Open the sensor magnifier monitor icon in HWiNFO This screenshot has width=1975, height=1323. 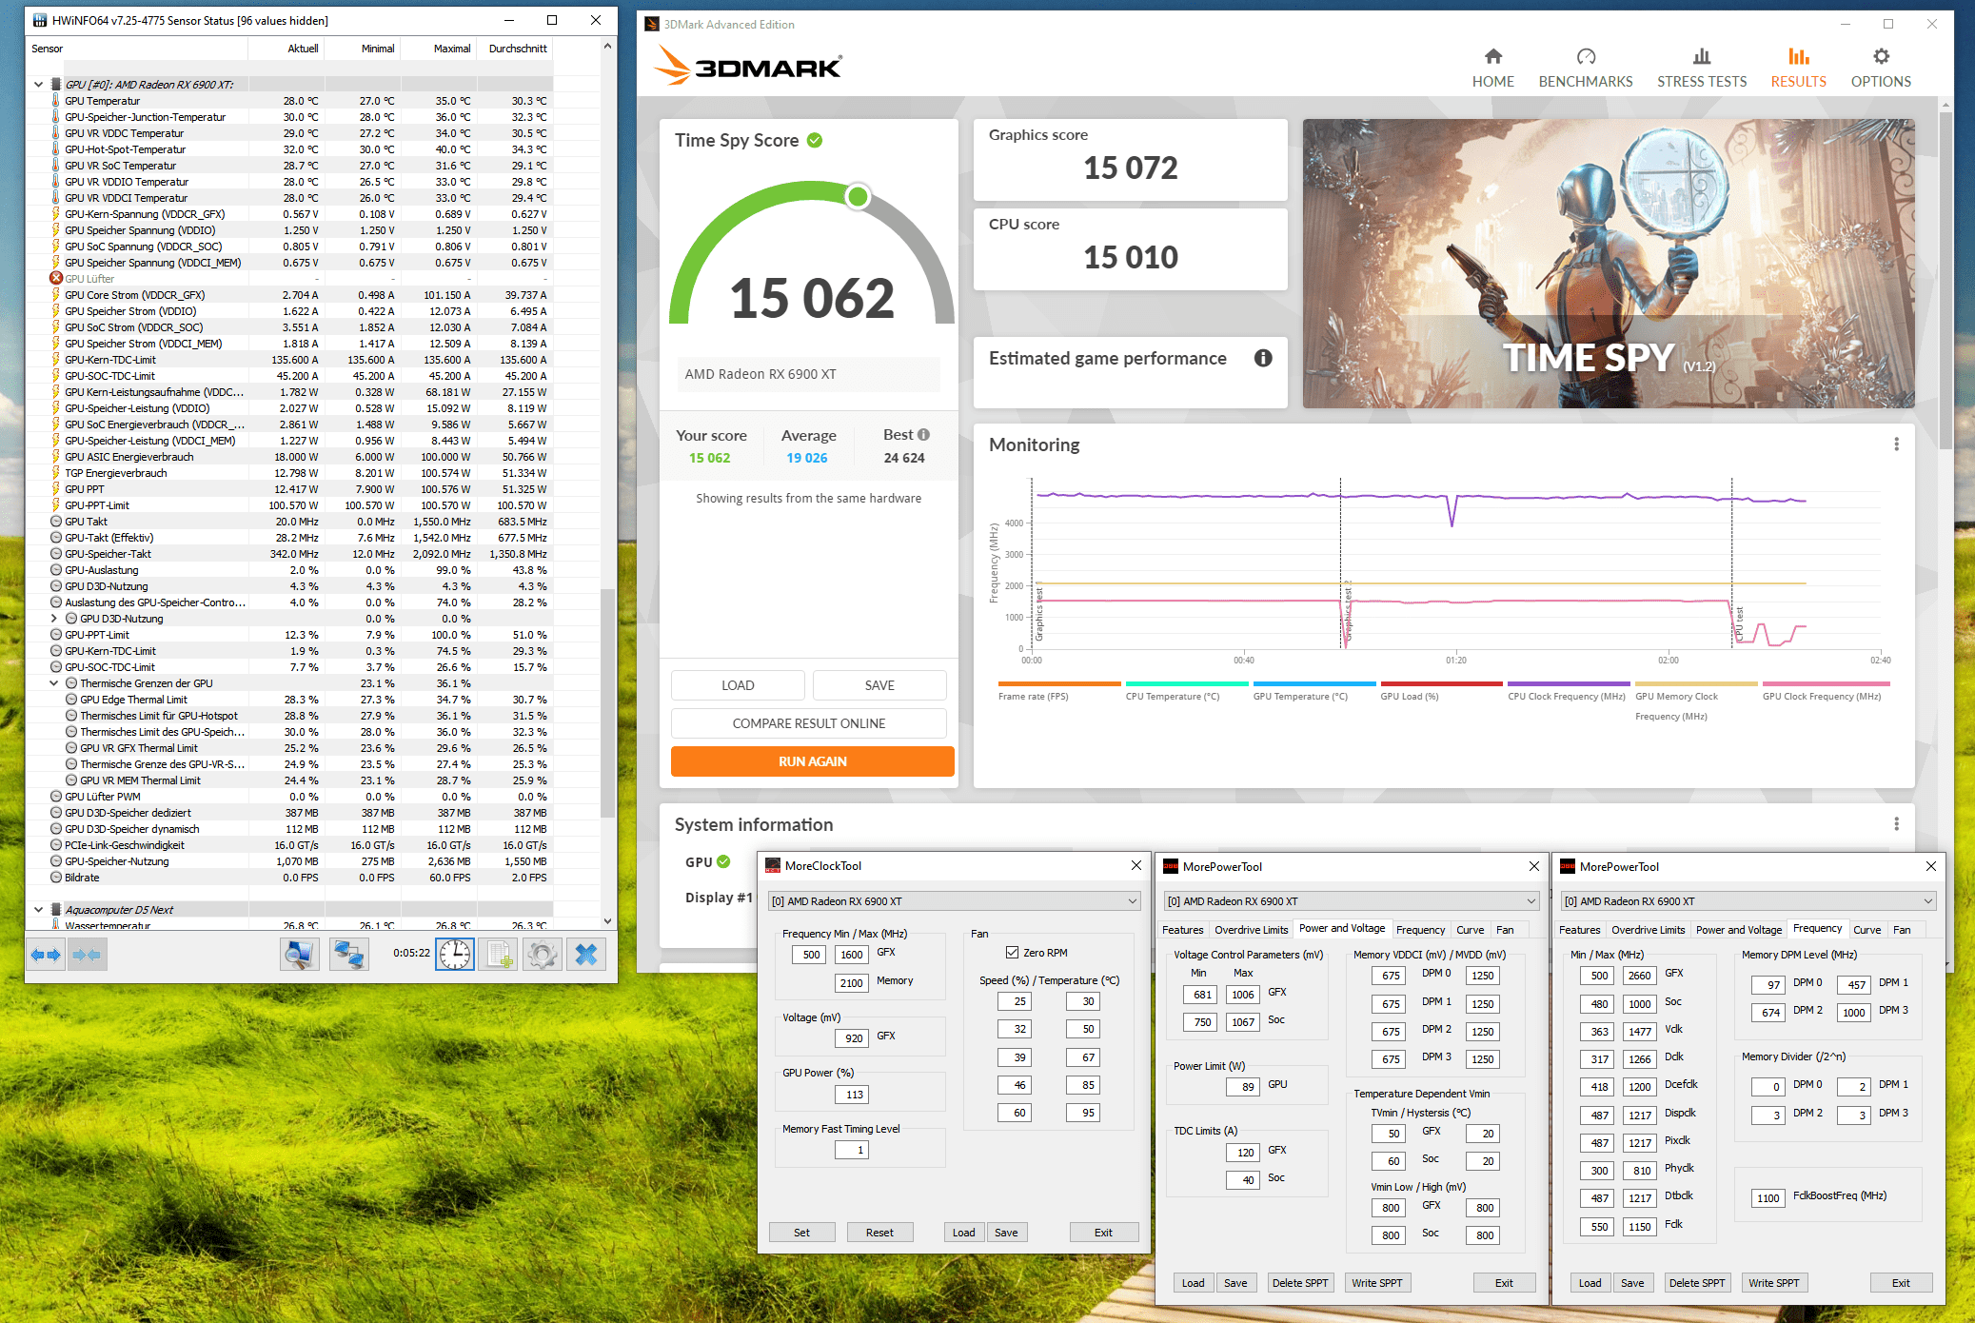click(299, 954)
